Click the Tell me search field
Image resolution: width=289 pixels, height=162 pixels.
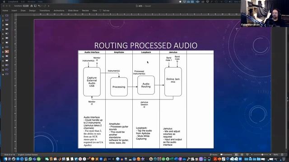pos(104,11)
